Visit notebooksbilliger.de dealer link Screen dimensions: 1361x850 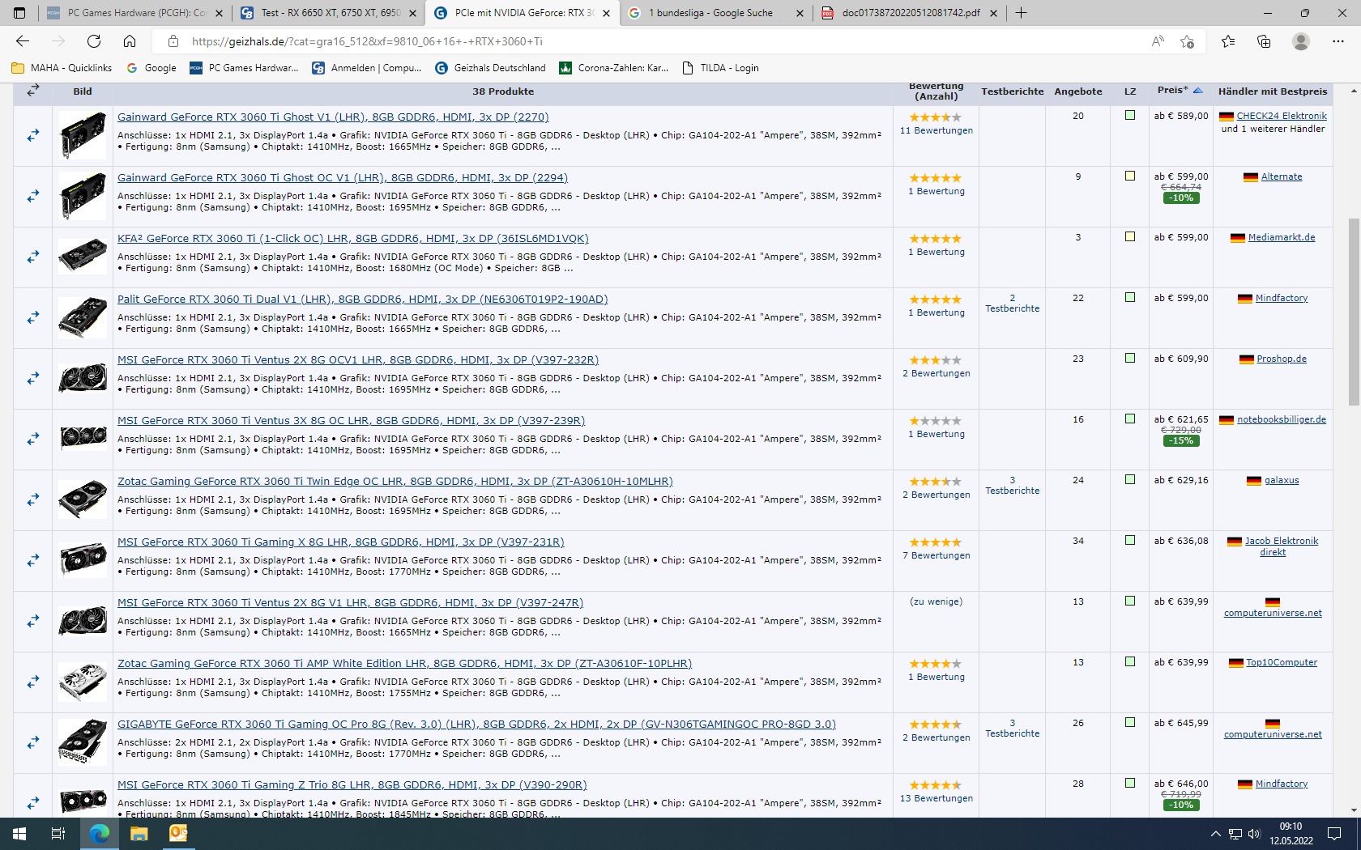click(1281, 419)
